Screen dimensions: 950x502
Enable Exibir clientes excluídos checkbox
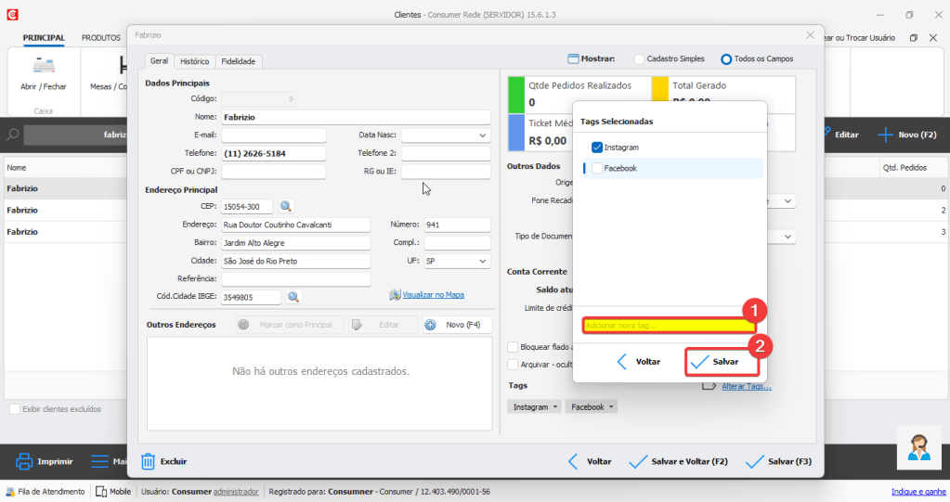(x=15, y=408)
